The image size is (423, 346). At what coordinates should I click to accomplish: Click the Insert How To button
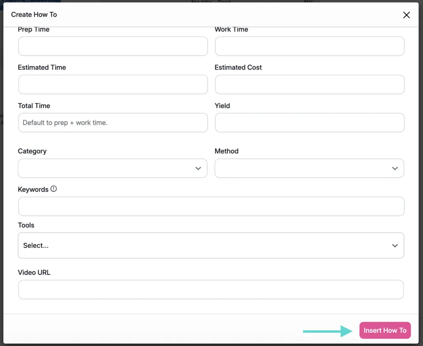[x=385, y=330]
